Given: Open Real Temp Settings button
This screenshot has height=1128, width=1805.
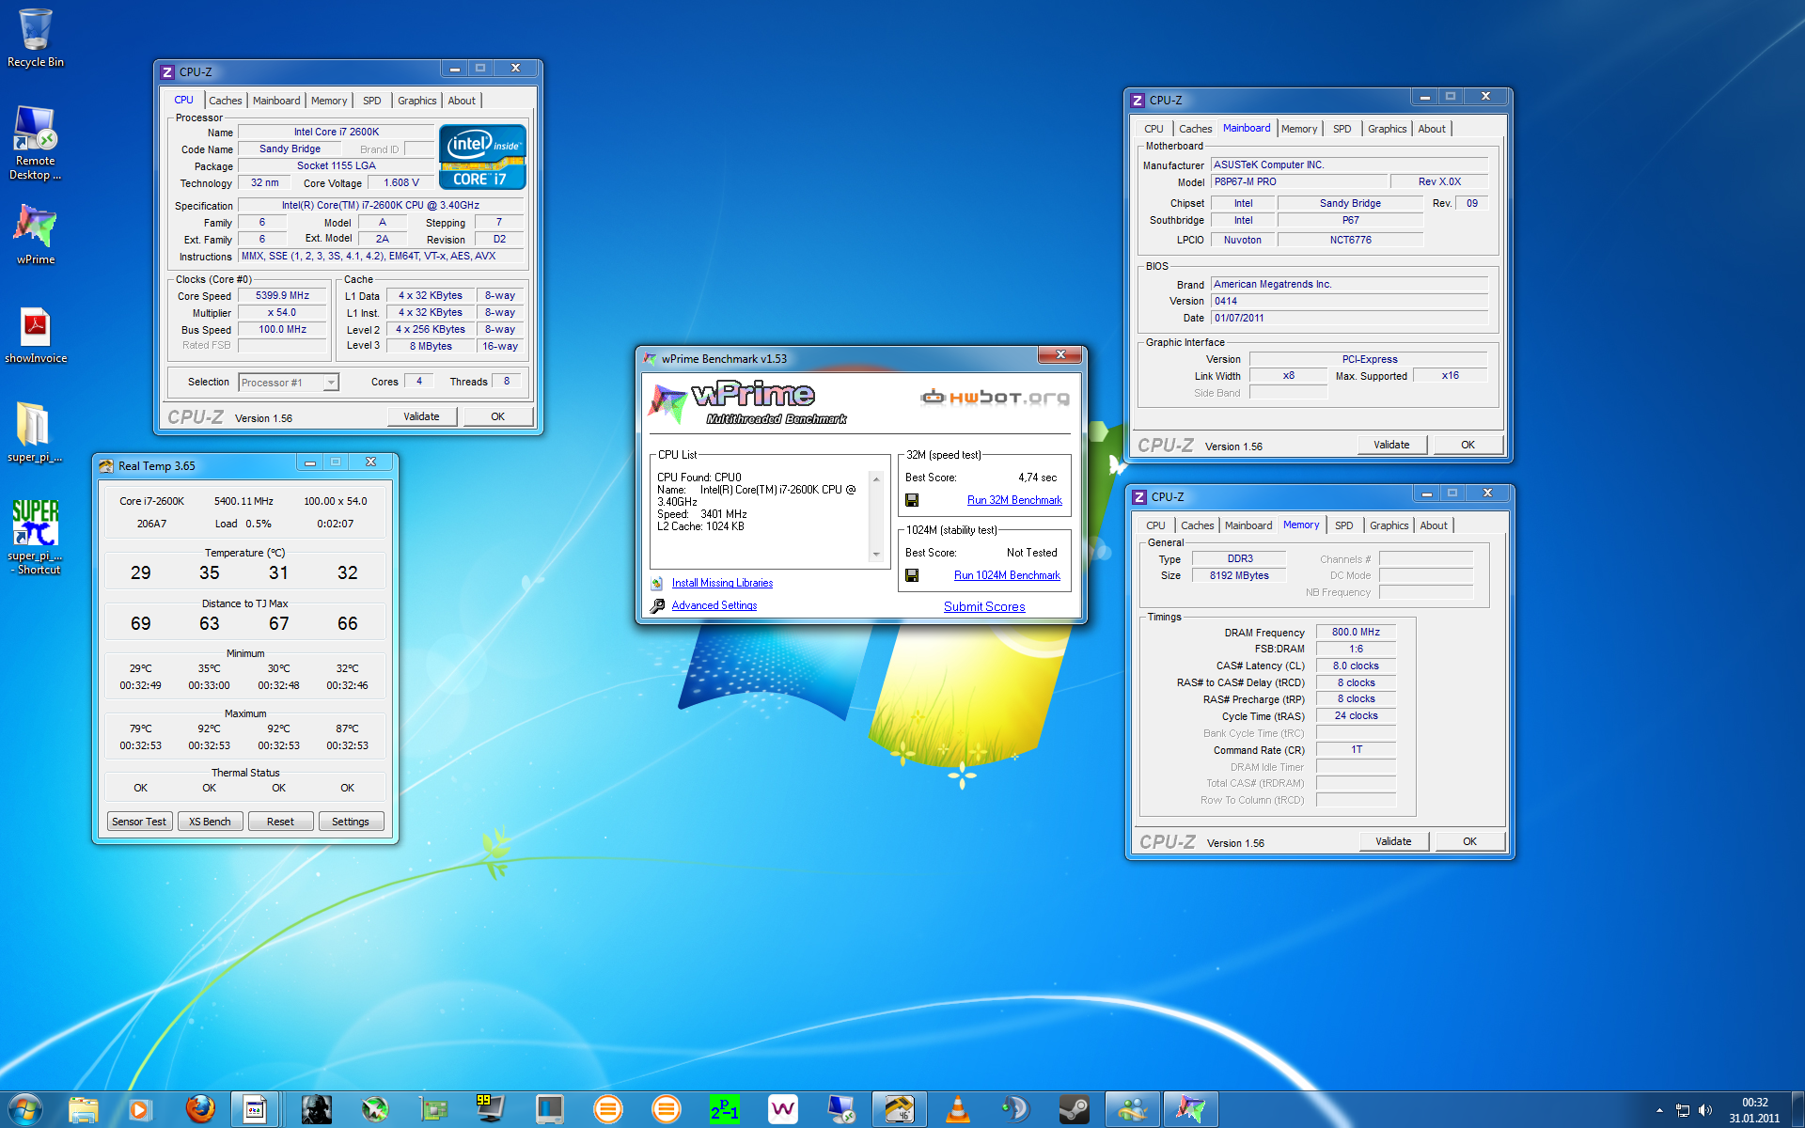Looking at the screenshot, I should click(351, 822).
